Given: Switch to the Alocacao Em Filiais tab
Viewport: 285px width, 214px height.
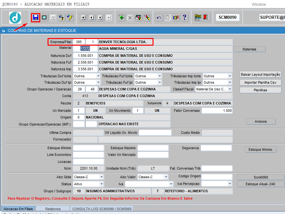Looking at the screenshot, I should coord(18,209).
